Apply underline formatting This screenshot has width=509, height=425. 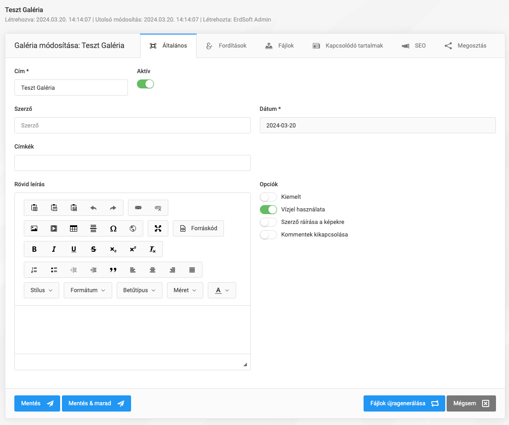point(74,250)
